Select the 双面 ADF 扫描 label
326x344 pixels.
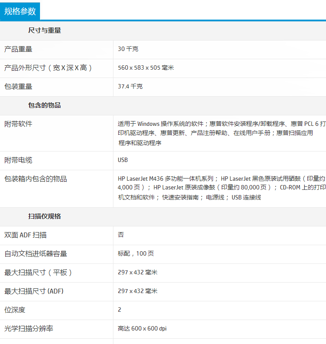click(25, 235)
